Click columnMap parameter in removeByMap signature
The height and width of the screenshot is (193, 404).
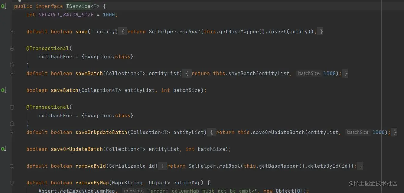[187, 183]
